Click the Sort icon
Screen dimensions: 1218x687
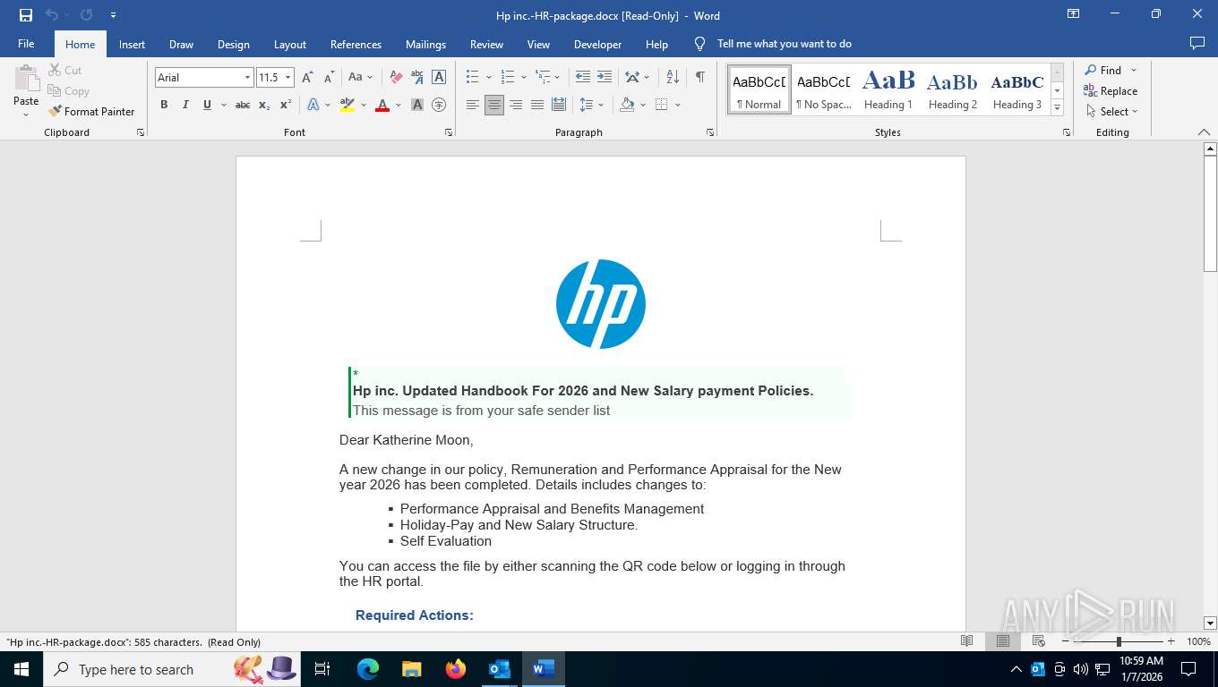[x=673, y=78]
